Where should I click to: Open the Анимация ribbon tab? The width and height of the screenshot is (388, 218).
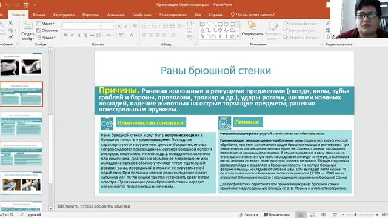coord(116,15)
